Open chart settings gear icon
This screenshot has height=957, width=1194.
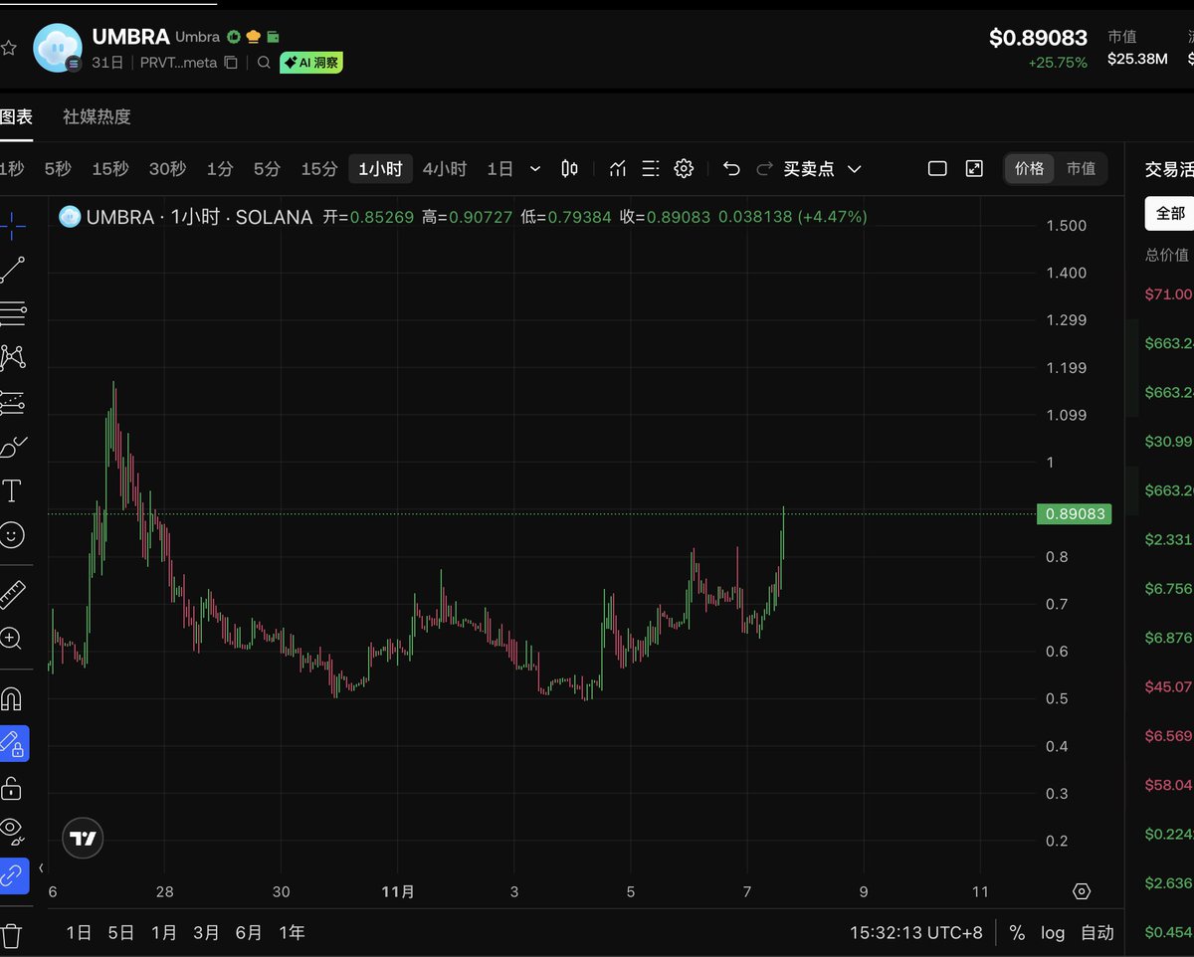(x=684, y=169)
